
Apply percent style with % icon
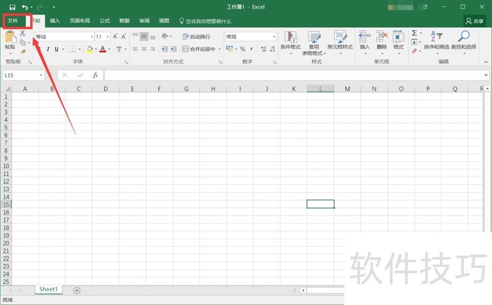tap(242, 49)
